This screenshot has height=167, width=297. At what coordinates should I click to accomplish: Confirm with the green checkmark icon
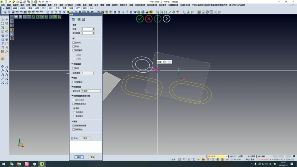[x=140, y=19]
